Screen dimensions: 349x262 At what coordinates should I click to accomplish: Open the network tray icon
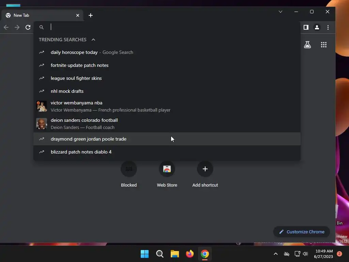pos(297,254)
